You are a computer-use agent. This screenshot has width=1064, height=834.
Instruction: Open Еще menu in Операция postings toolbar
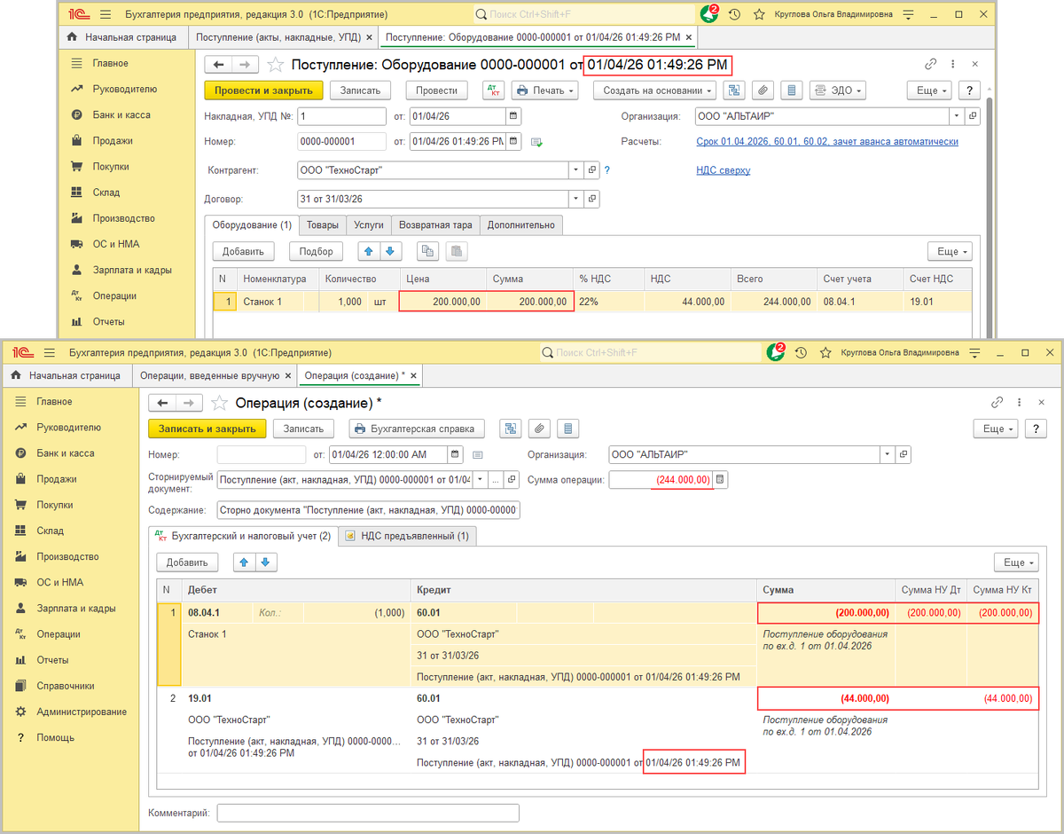pos(1016,562)
